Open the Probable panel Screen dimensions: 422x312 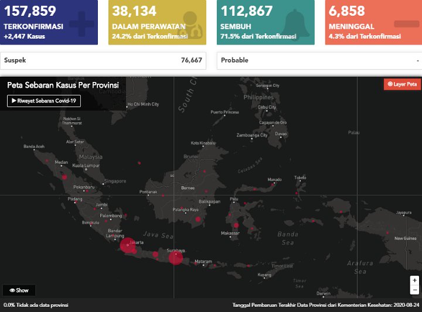(319, 60)
